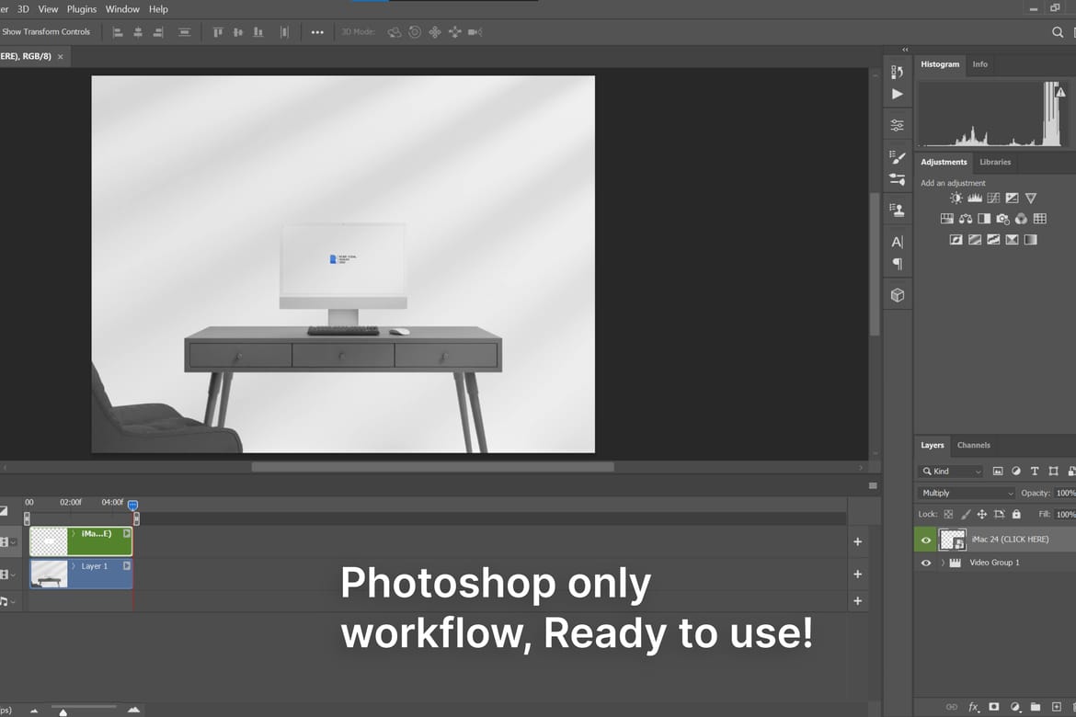This screenshot has height=717, width=1076.
Task: Align left edges in options bar
Action: [x=118, y=32]
